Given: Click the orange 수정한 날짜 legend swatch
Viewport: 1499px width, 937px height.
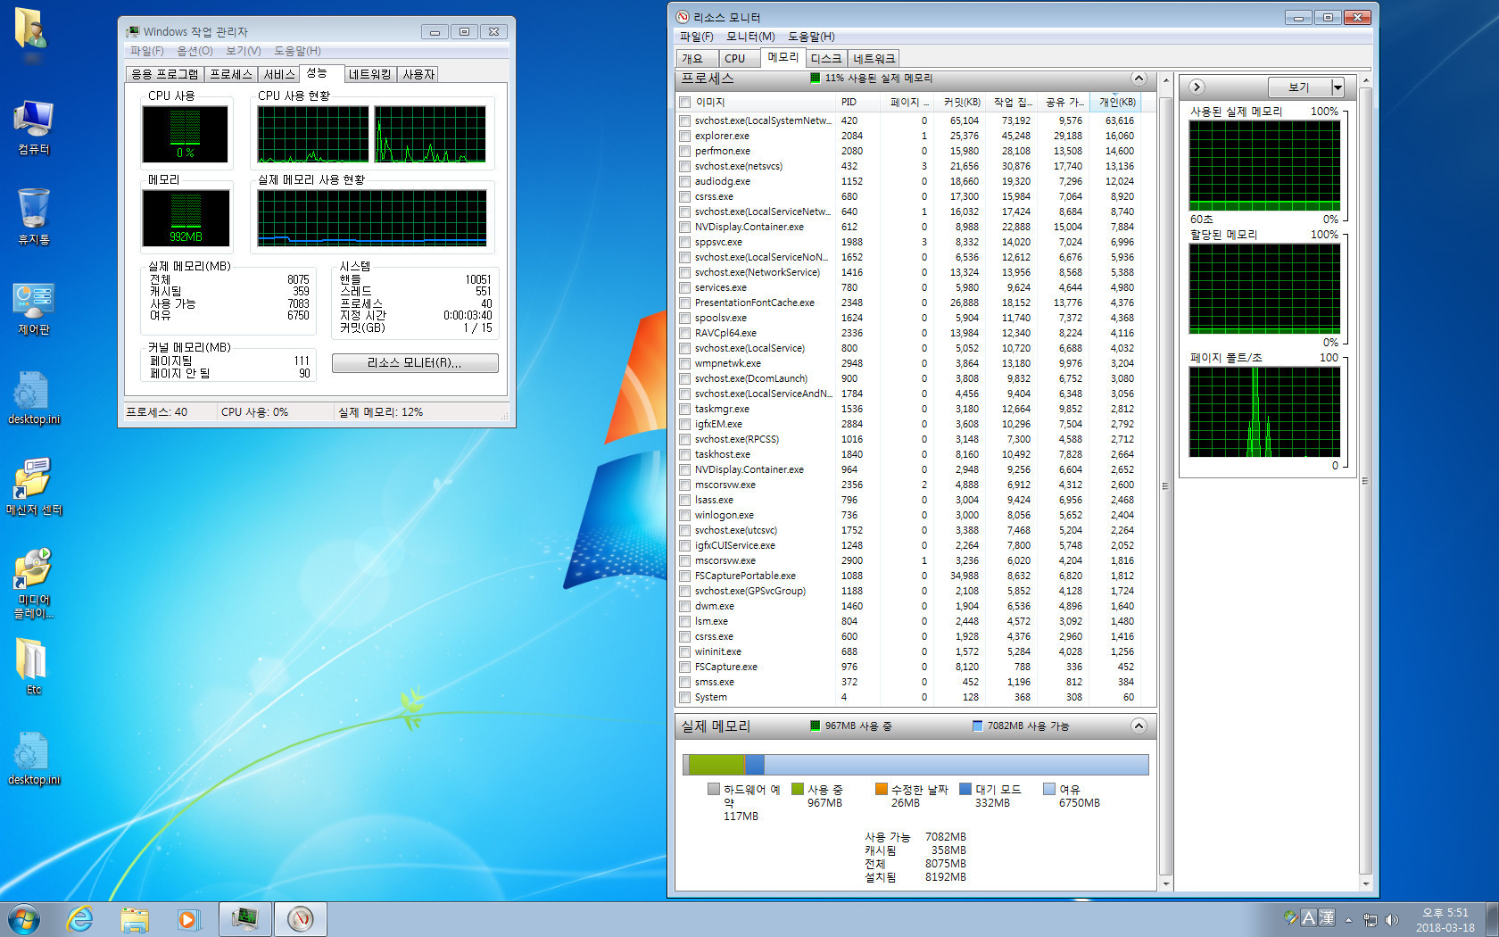Looking at the screenshot, I should 882,789.
